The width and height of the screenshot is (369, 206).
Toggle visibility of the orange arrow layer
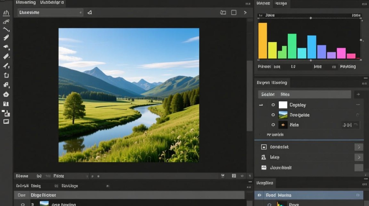coord(273,125)
